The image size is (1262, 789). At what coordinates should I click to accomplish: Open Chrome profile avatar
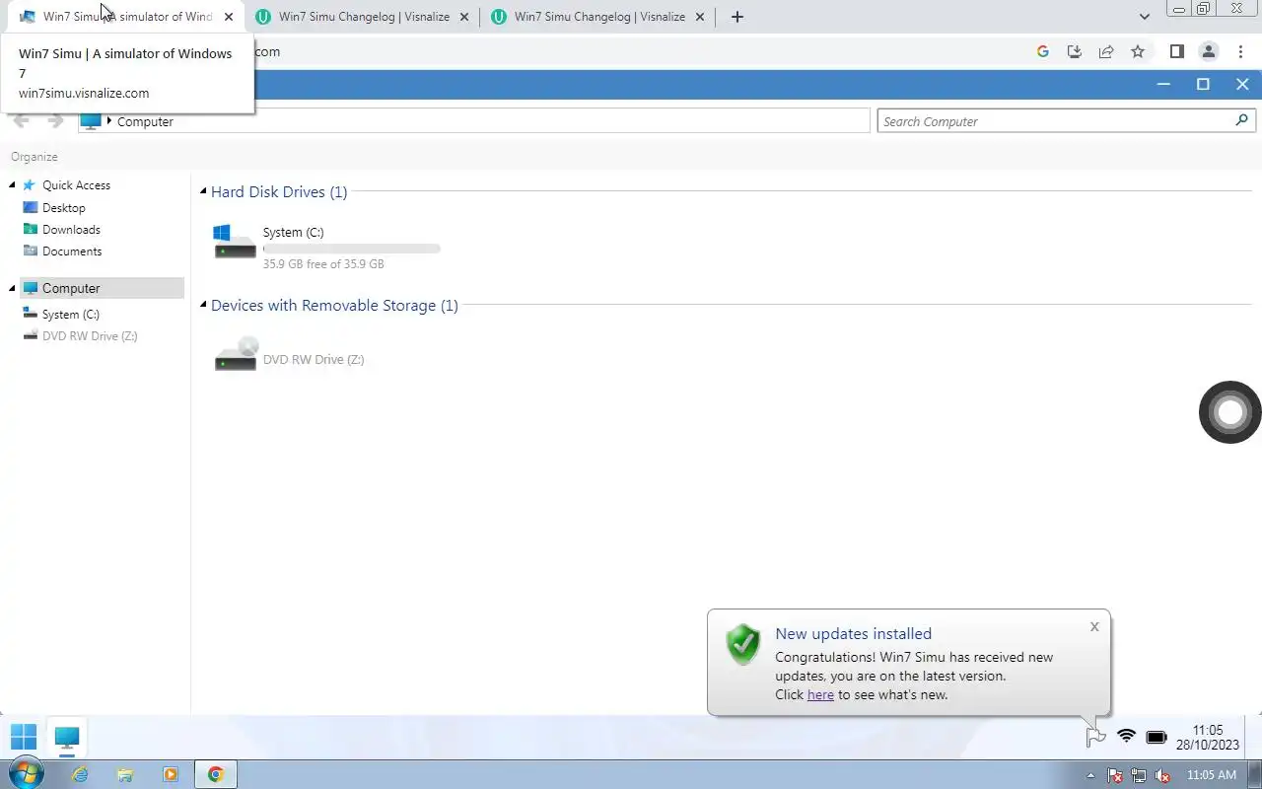coord(1208,51)
